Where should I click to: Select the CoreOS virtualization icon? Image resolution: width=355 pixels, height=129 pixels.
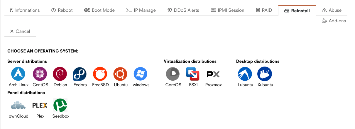coord(173,74)
